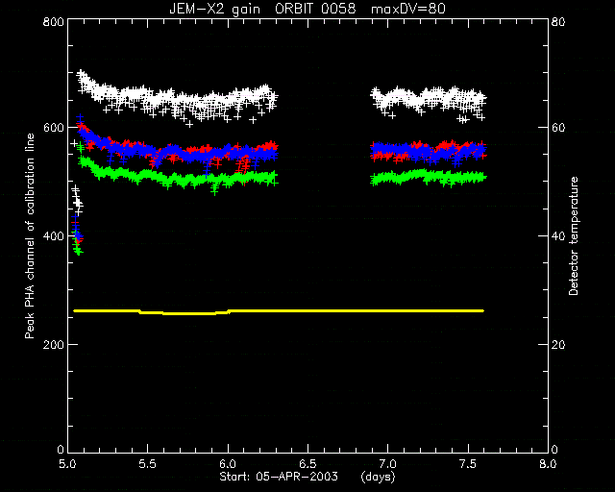Click the 5.5 tick label on time axis
The height and width of the screenshot is (492, 615).
(147, 464)
